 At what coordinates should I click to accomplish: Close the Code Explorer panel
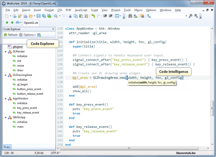pos(53,29)
